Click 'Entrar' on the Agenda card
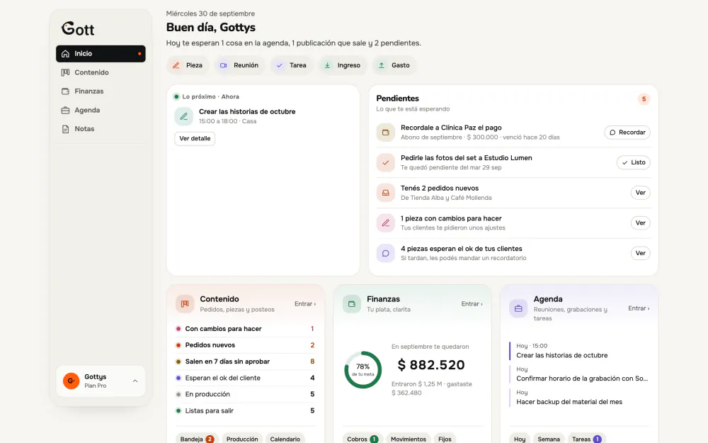 639,308
